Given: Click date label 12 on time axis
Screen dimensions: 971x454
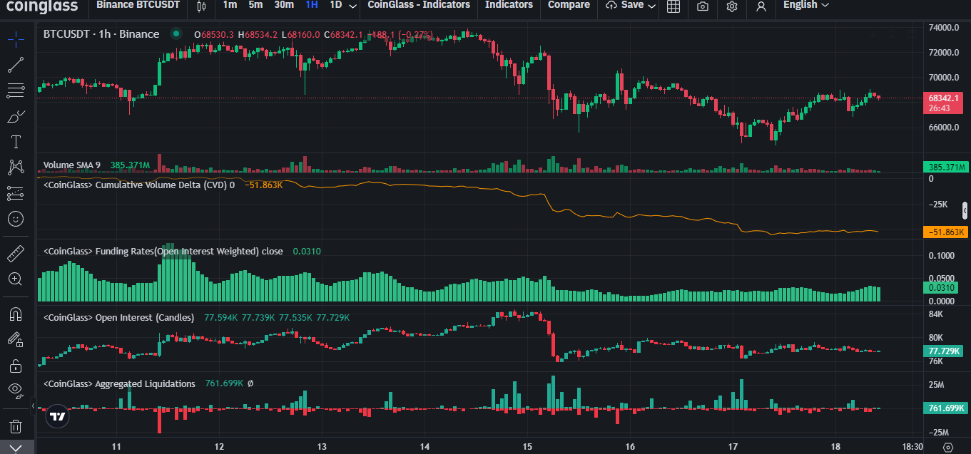Looking at the screenshot, I should [x=219, y=447].
